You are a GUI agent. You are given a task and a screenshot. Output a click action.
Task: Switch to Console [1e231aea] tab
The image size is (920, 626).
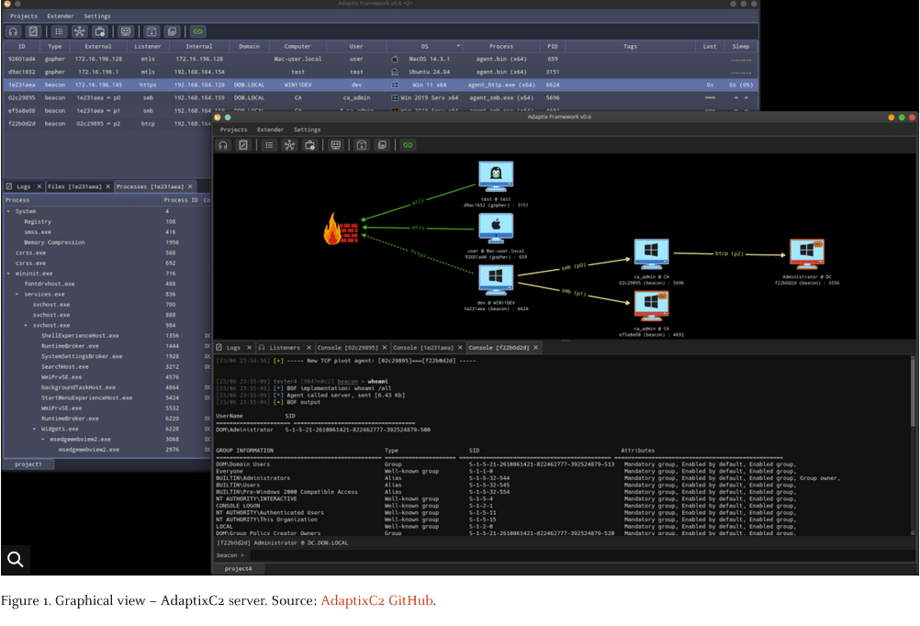(x=421, y=348)
